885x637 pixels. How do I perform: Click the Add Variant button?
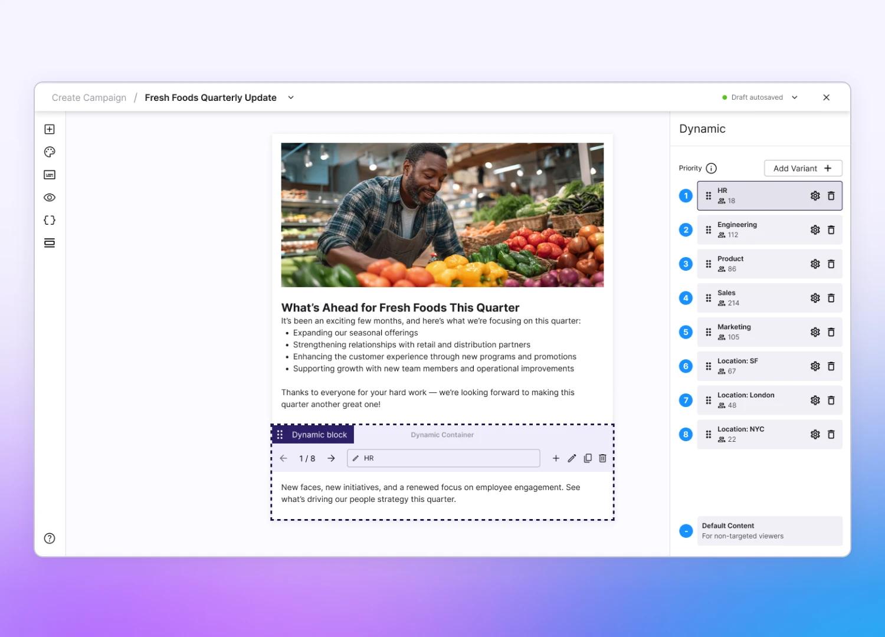[803, 168]
